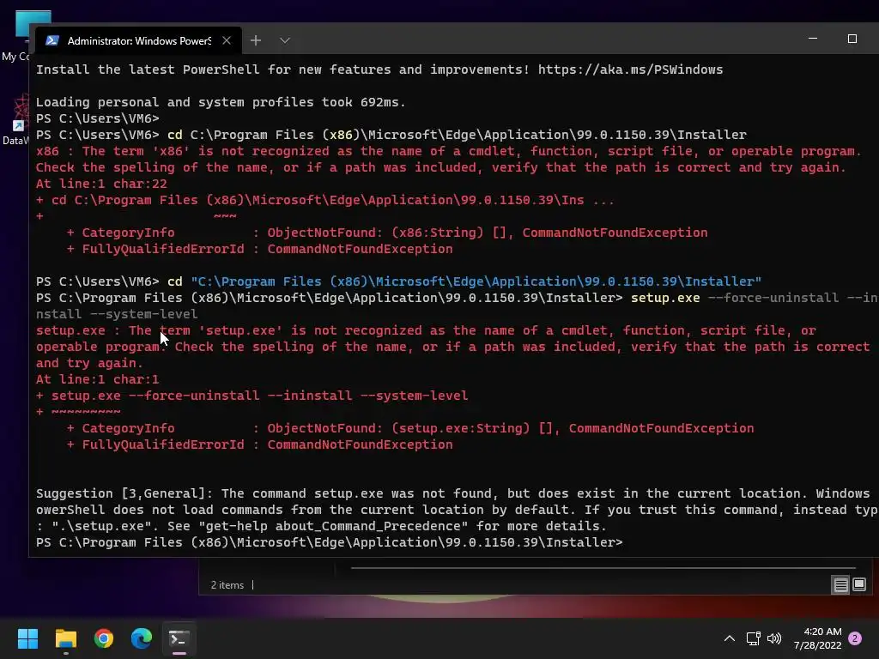Show hidden system tray icons
This screenshot has height=659, width=879.
tap(730, 638)
